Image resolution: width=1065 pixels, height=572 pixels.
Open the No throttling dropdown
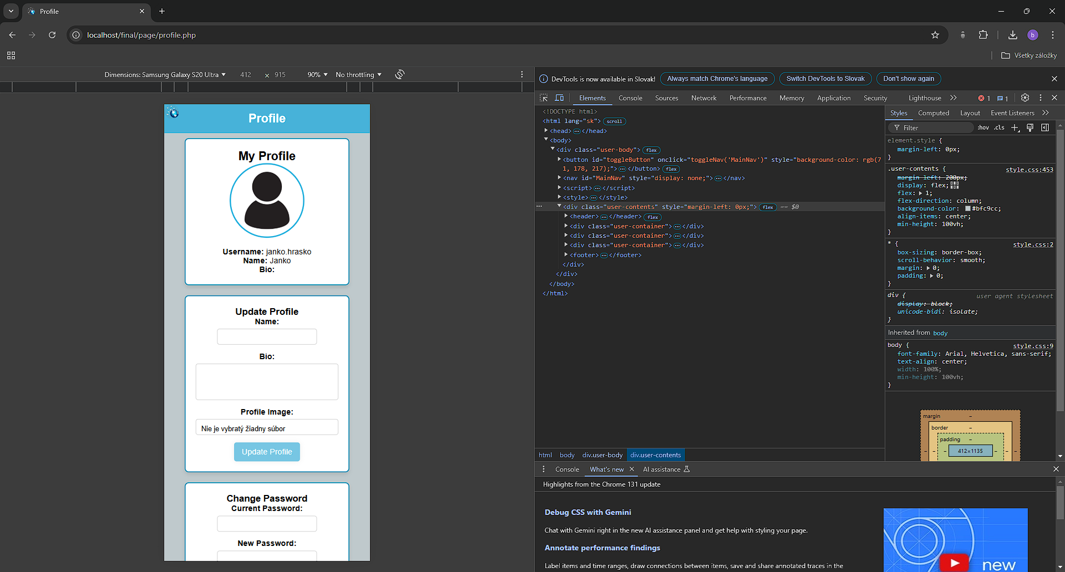tap(358, 75)
